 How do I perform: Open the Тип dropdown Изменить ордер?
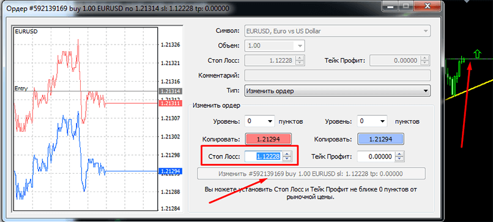(337, 91)
